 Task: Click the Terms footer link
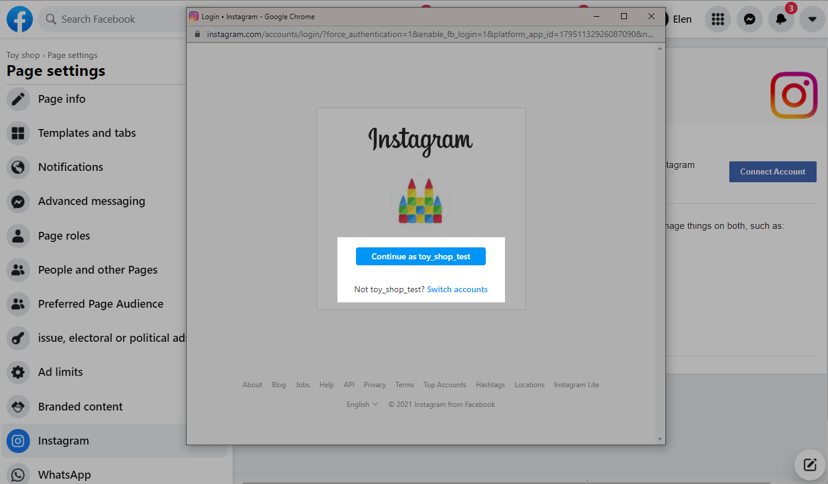click(404, 385)
